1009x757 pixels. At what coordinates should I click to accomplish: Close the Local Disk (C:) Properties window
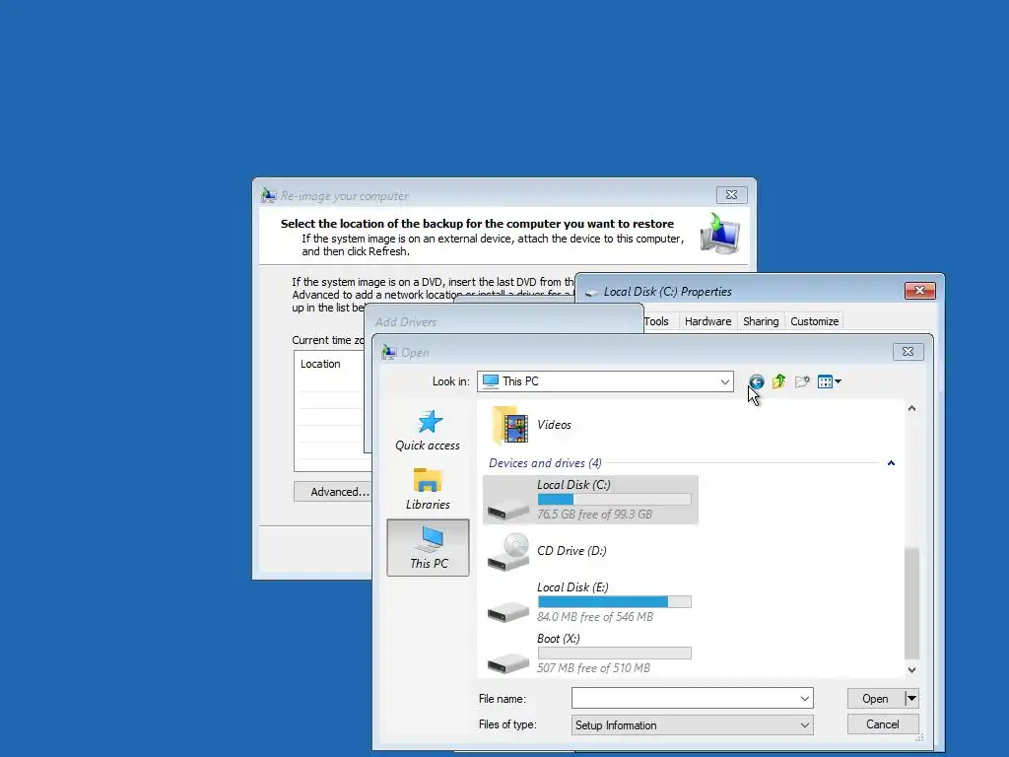pyautogui.click(x=919, y=291)
